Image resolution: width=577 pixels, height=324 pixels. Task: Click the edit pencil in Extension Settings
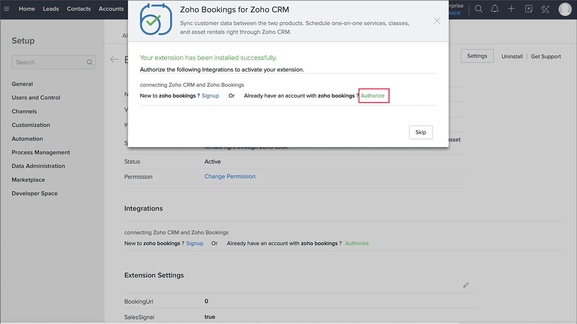466,285
